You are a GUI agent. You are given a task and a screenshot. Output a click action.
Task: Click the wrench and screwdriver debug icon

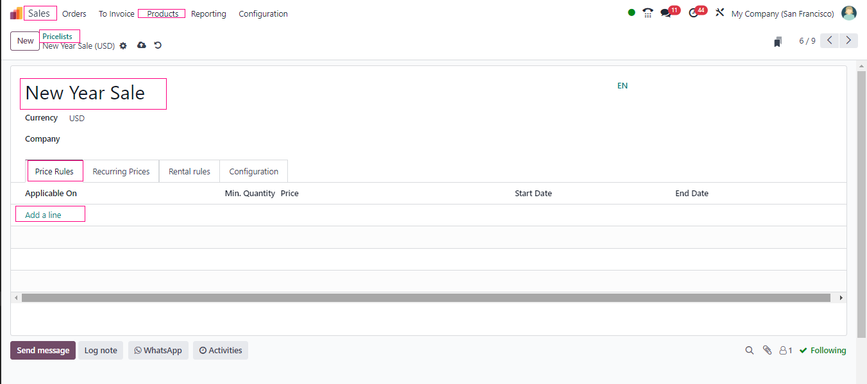pyautogui.click(x=720, y=13)
